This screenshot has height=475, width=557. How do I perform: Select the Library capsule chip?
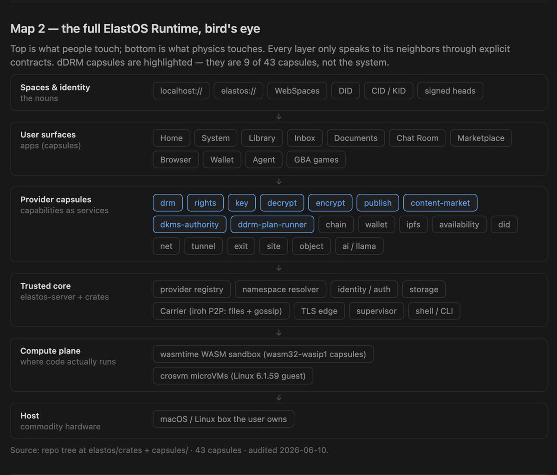[262, 138]
